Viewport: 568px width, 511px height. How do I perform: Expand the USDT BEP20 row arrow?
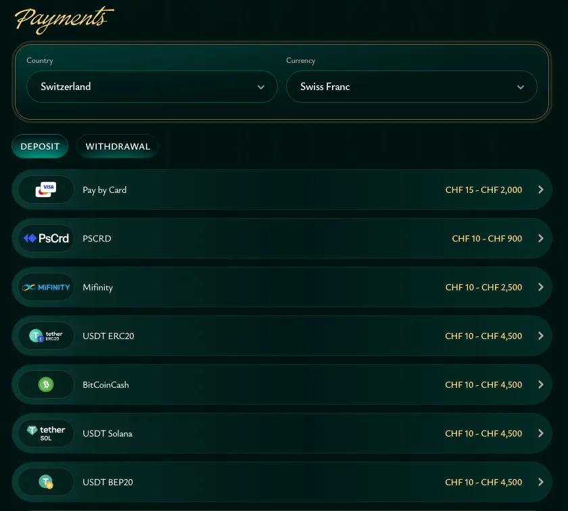pyautogui.click(x=541, y=482)
